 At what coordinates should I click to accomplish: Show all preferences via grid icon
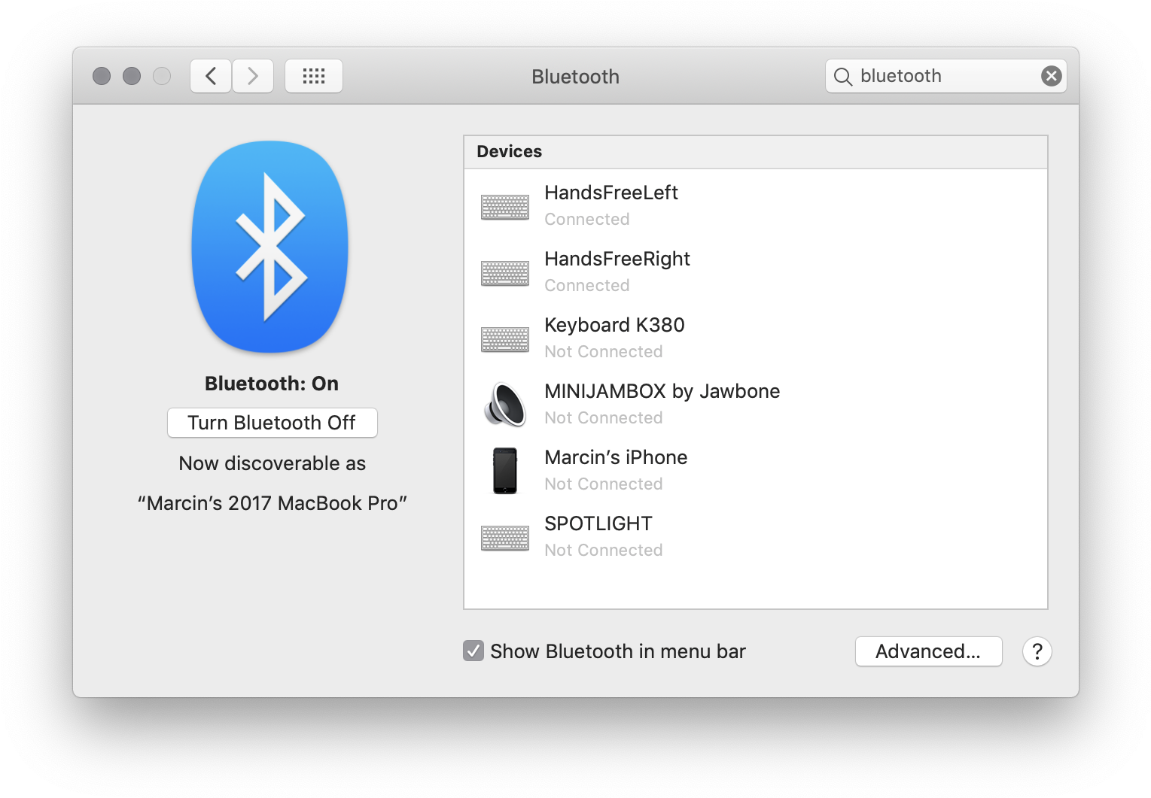[x=313, y=76]
